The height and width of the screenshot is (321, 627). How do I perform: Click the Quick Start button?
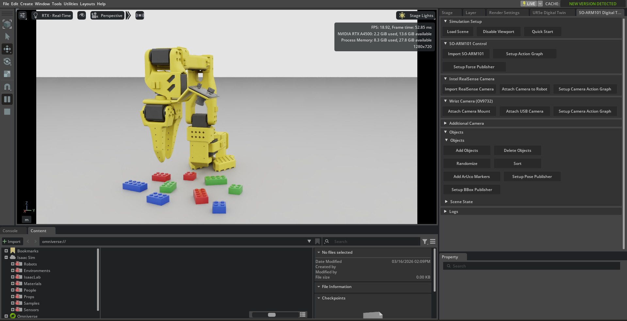542,32
